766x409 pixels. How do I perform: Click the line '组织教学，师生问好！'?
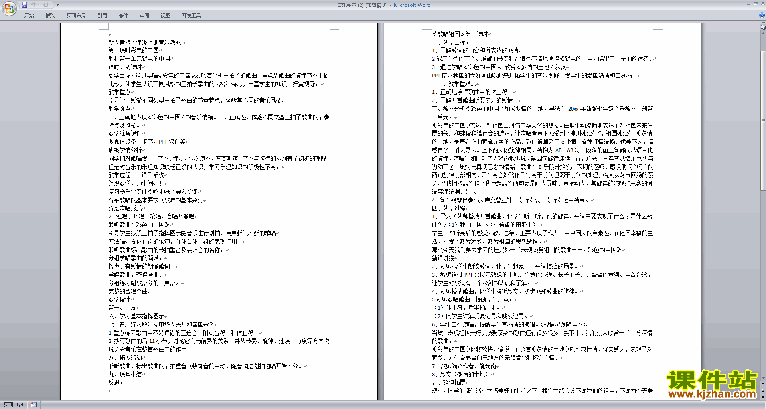(x=136, y=184)
